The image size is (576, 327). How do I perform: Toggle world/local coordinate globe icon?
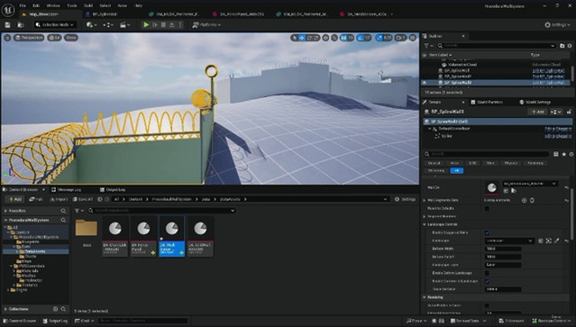coord(325,38)
